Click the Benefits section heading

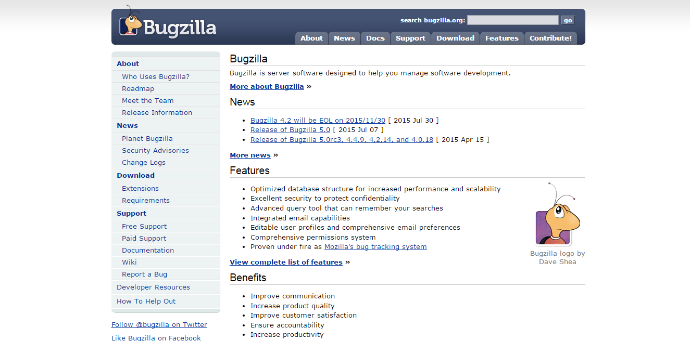pos(248,278)
